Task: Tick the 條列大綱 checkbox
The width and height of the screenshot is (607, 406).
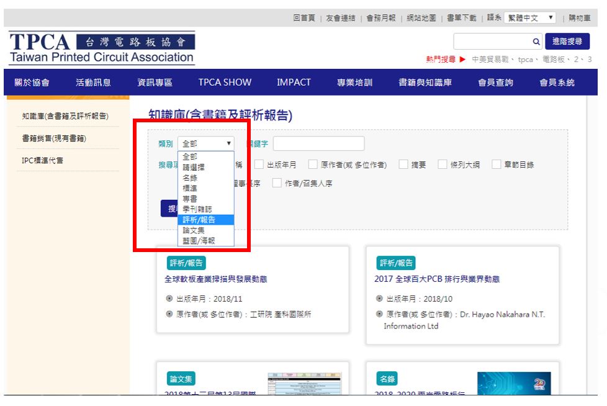Action: [x=443, y=164]
